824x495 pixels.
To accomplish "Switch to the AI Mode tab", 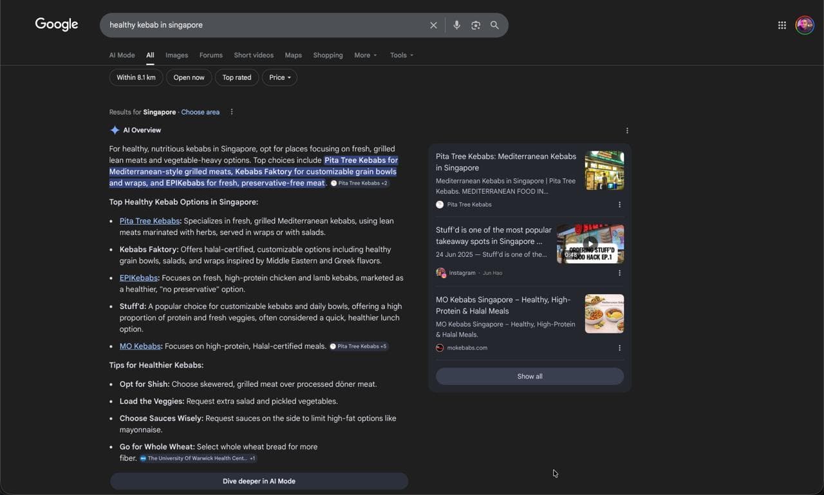I will [122, 55].
